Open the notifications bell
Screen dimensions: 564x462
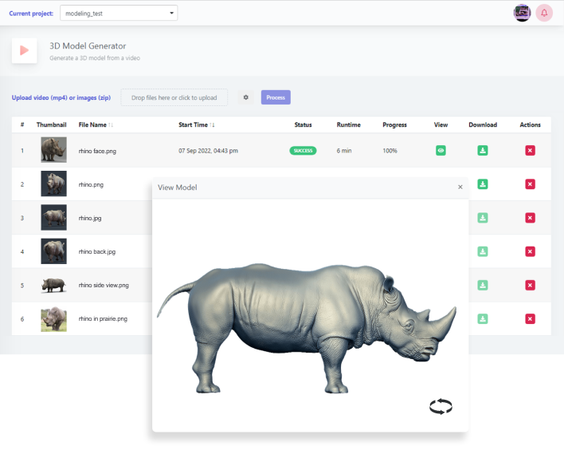click(x=544, y=13)
